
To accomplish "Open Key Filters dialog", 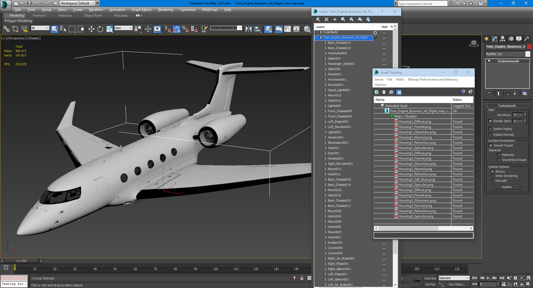I will coord(457,284).
